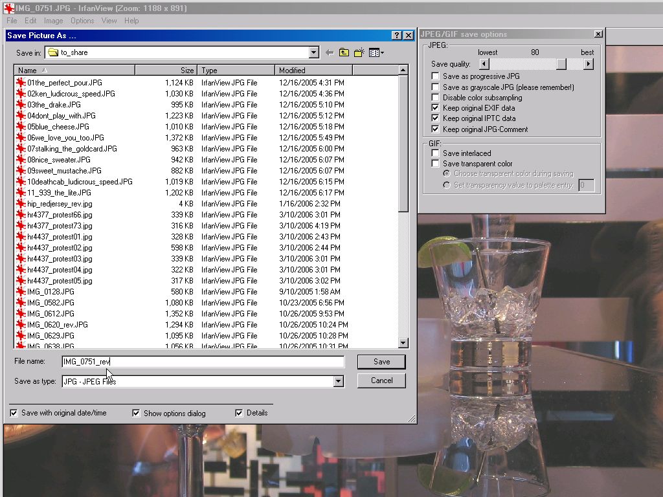
Task: Uncheck Keep original JPG-Comment
Action: [435, 129]
